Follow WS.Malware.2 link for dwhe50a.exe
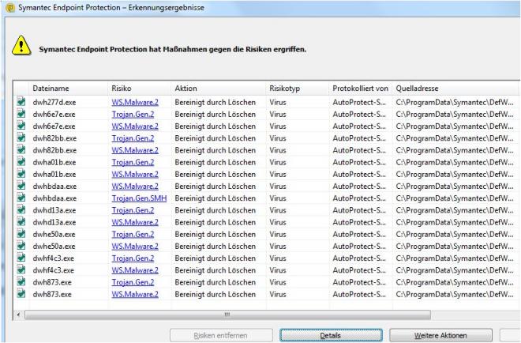The height and width of the screenshot is (343, 521). pyautogui.click(x=135, y=247)
